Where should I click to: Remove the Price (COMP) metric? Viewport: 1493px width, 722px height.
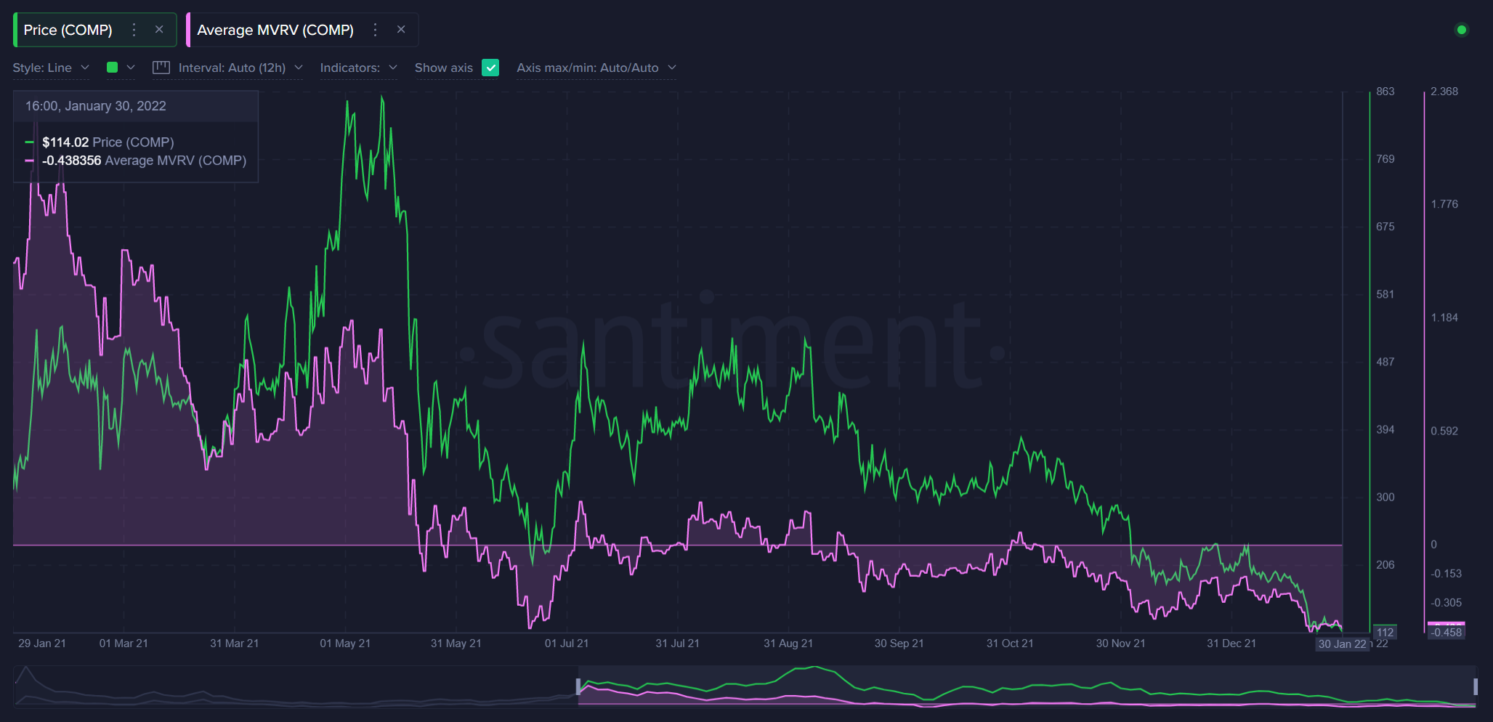(159, 30)
